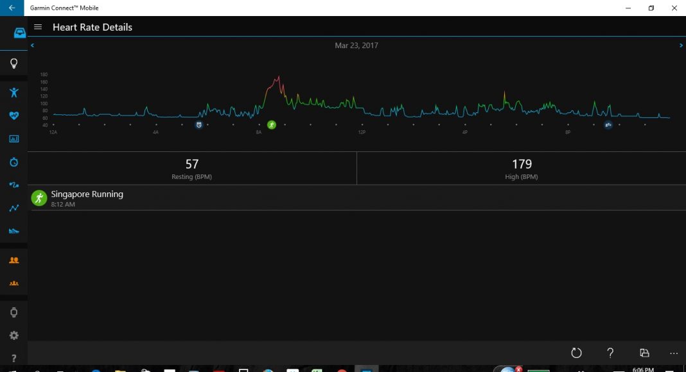Open the orange three-person groups icon
This screenshot has width=686, height=372.
click(x=14, y=283)
